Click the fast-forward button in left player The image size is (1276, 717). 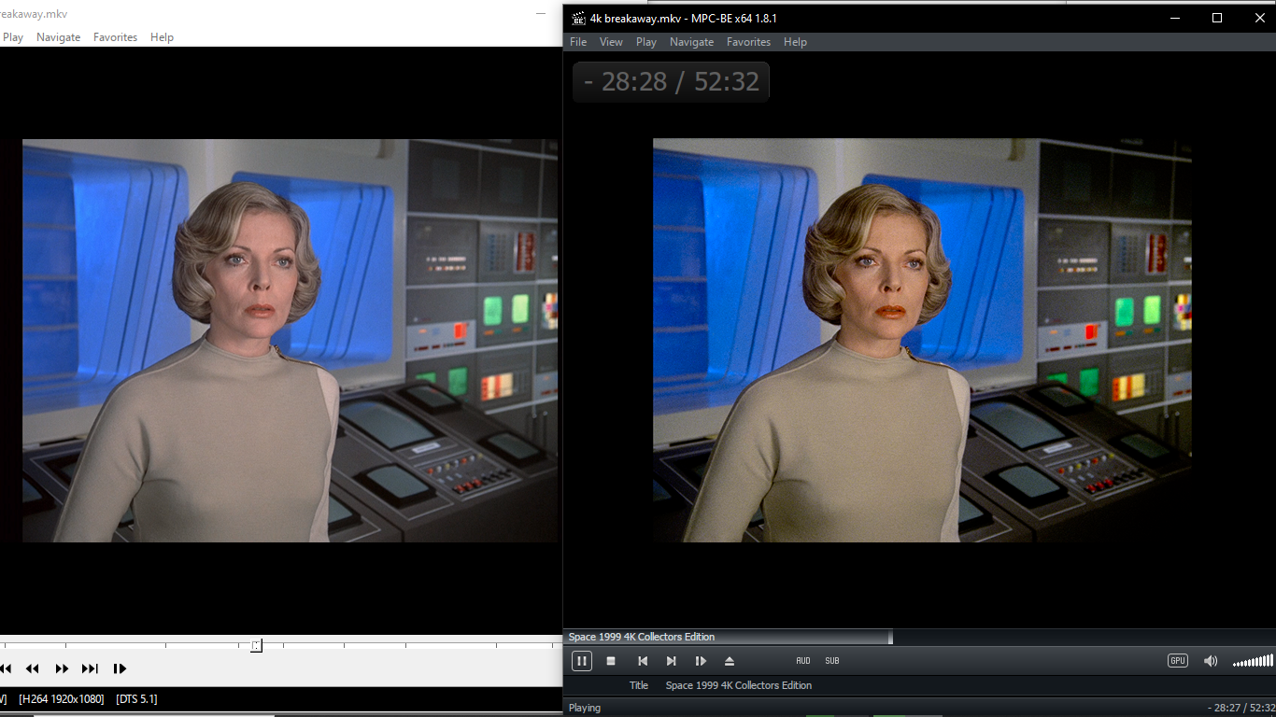coord(62,668)
